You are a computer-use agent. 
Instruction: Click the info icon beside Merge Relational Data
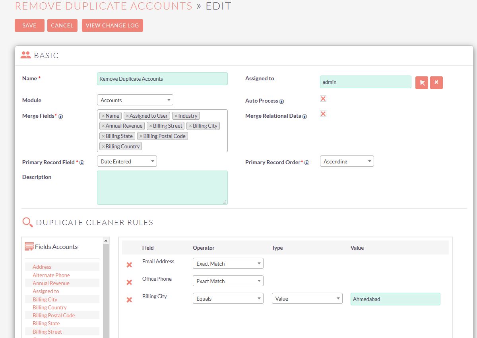point(304,117)
